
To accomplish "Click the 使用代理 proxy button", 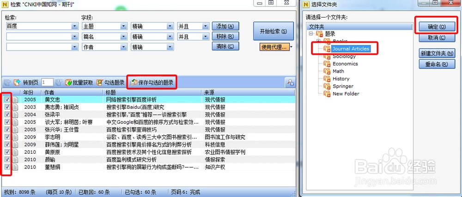I will [274, 46].
